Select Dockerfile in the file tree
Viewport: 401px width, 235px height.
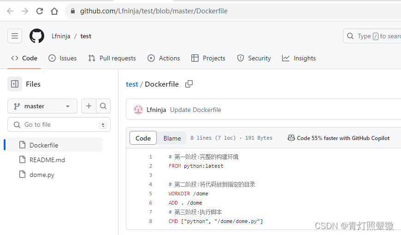click(x=55, y=145)
